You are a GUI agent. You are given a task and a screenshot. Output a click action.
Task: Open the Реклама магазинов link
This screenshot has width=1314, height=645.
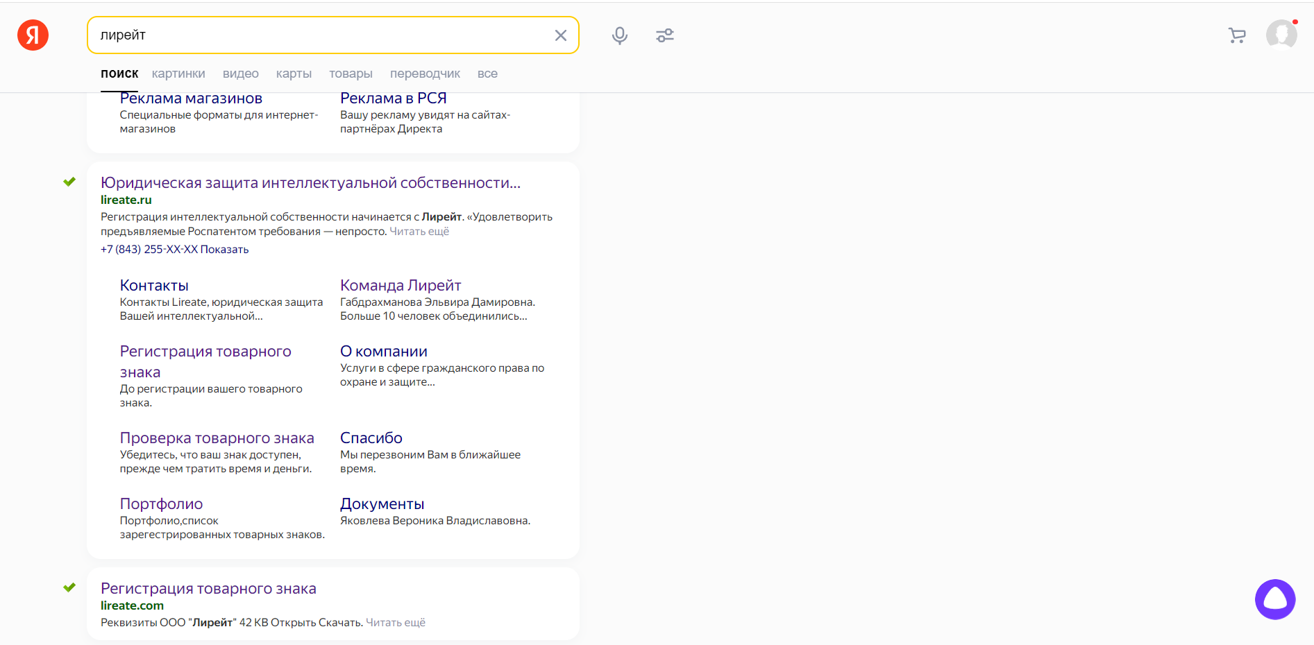click(x=191, y=98)
